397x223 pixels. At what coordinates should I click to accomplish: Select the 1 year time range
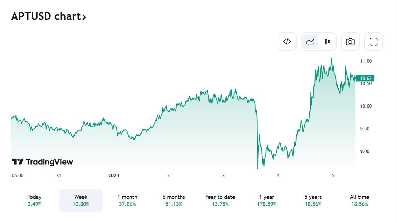[267, 200]
